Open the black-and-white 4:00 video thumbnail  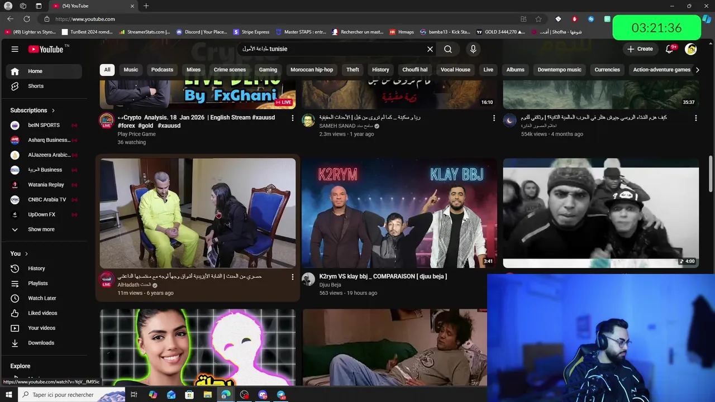click(x=600, y=213)
